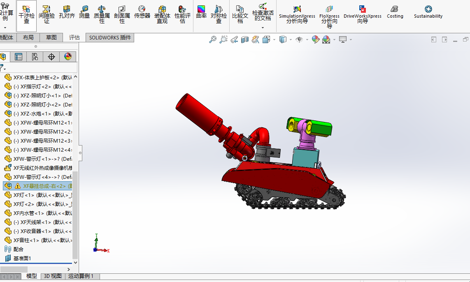Open the Sustainability tool
This screenshot has width=470, height=282.
pos(428,13)
